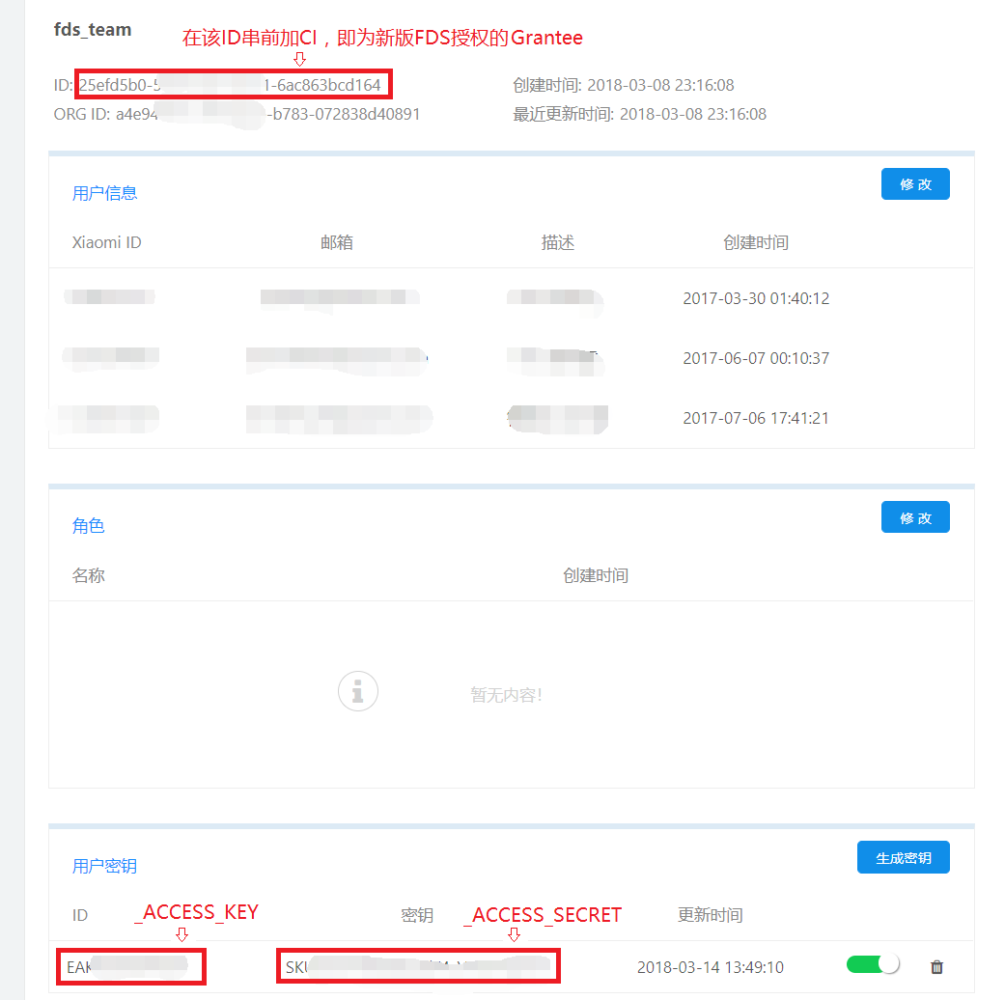Click the Xiaomi ID column header

[x=106, y=242]
